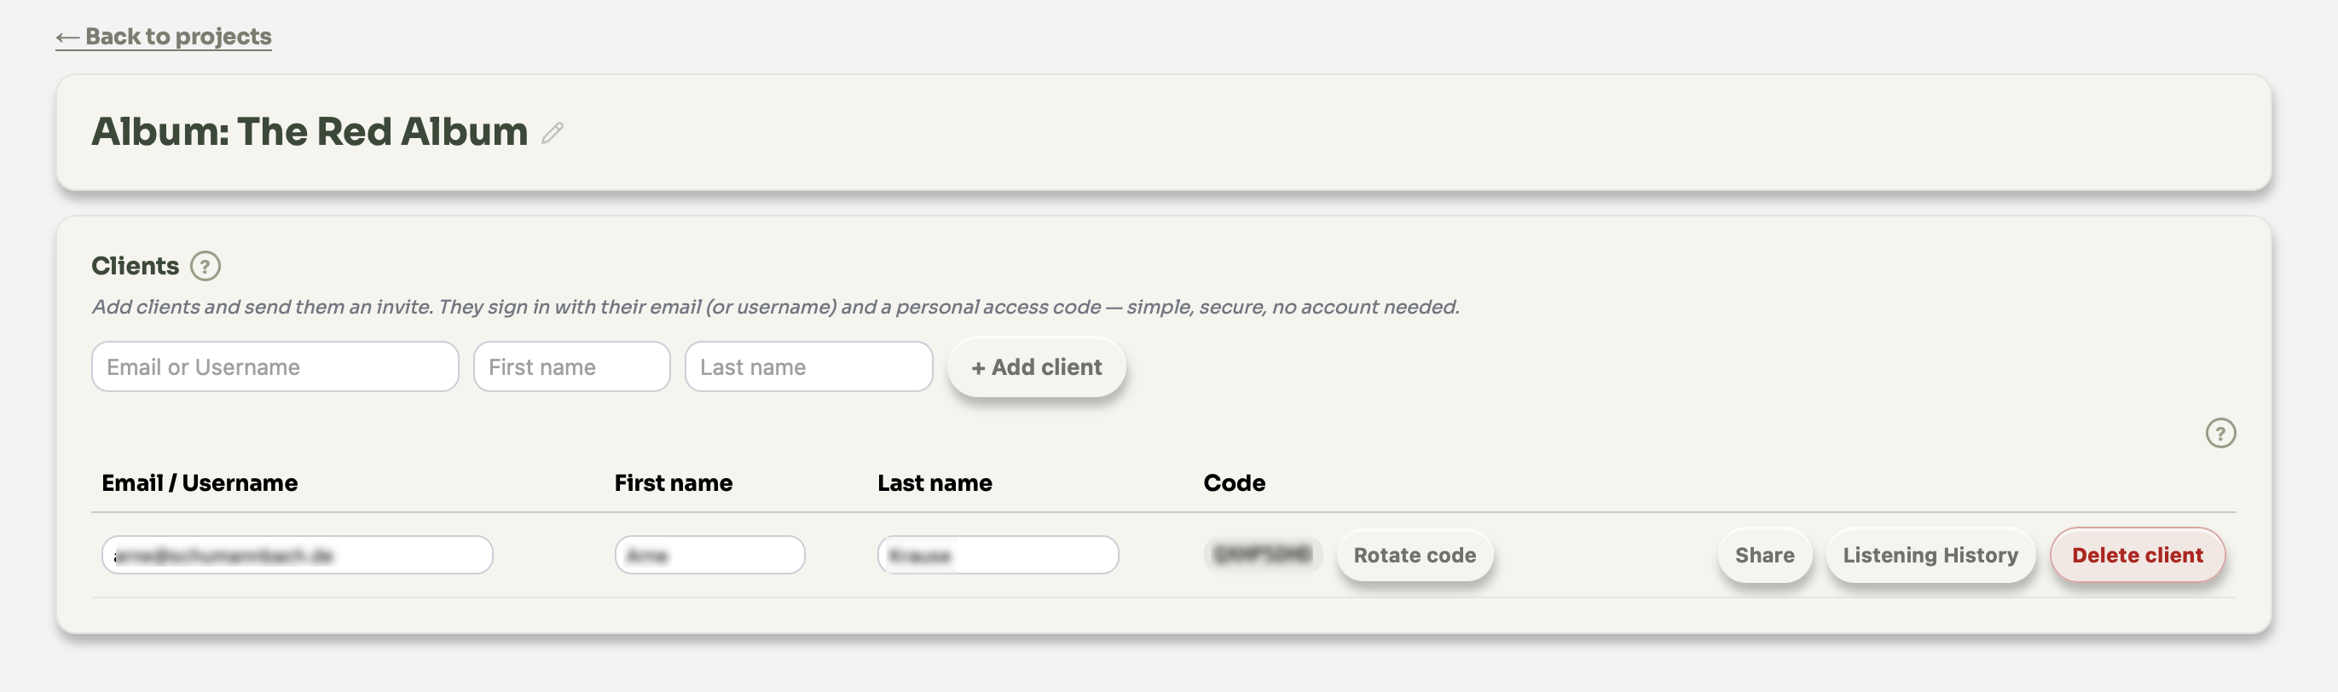Viewport: 2338px width, 692px height.
Task: Click the Code column header
Action: coord(1234,482)
